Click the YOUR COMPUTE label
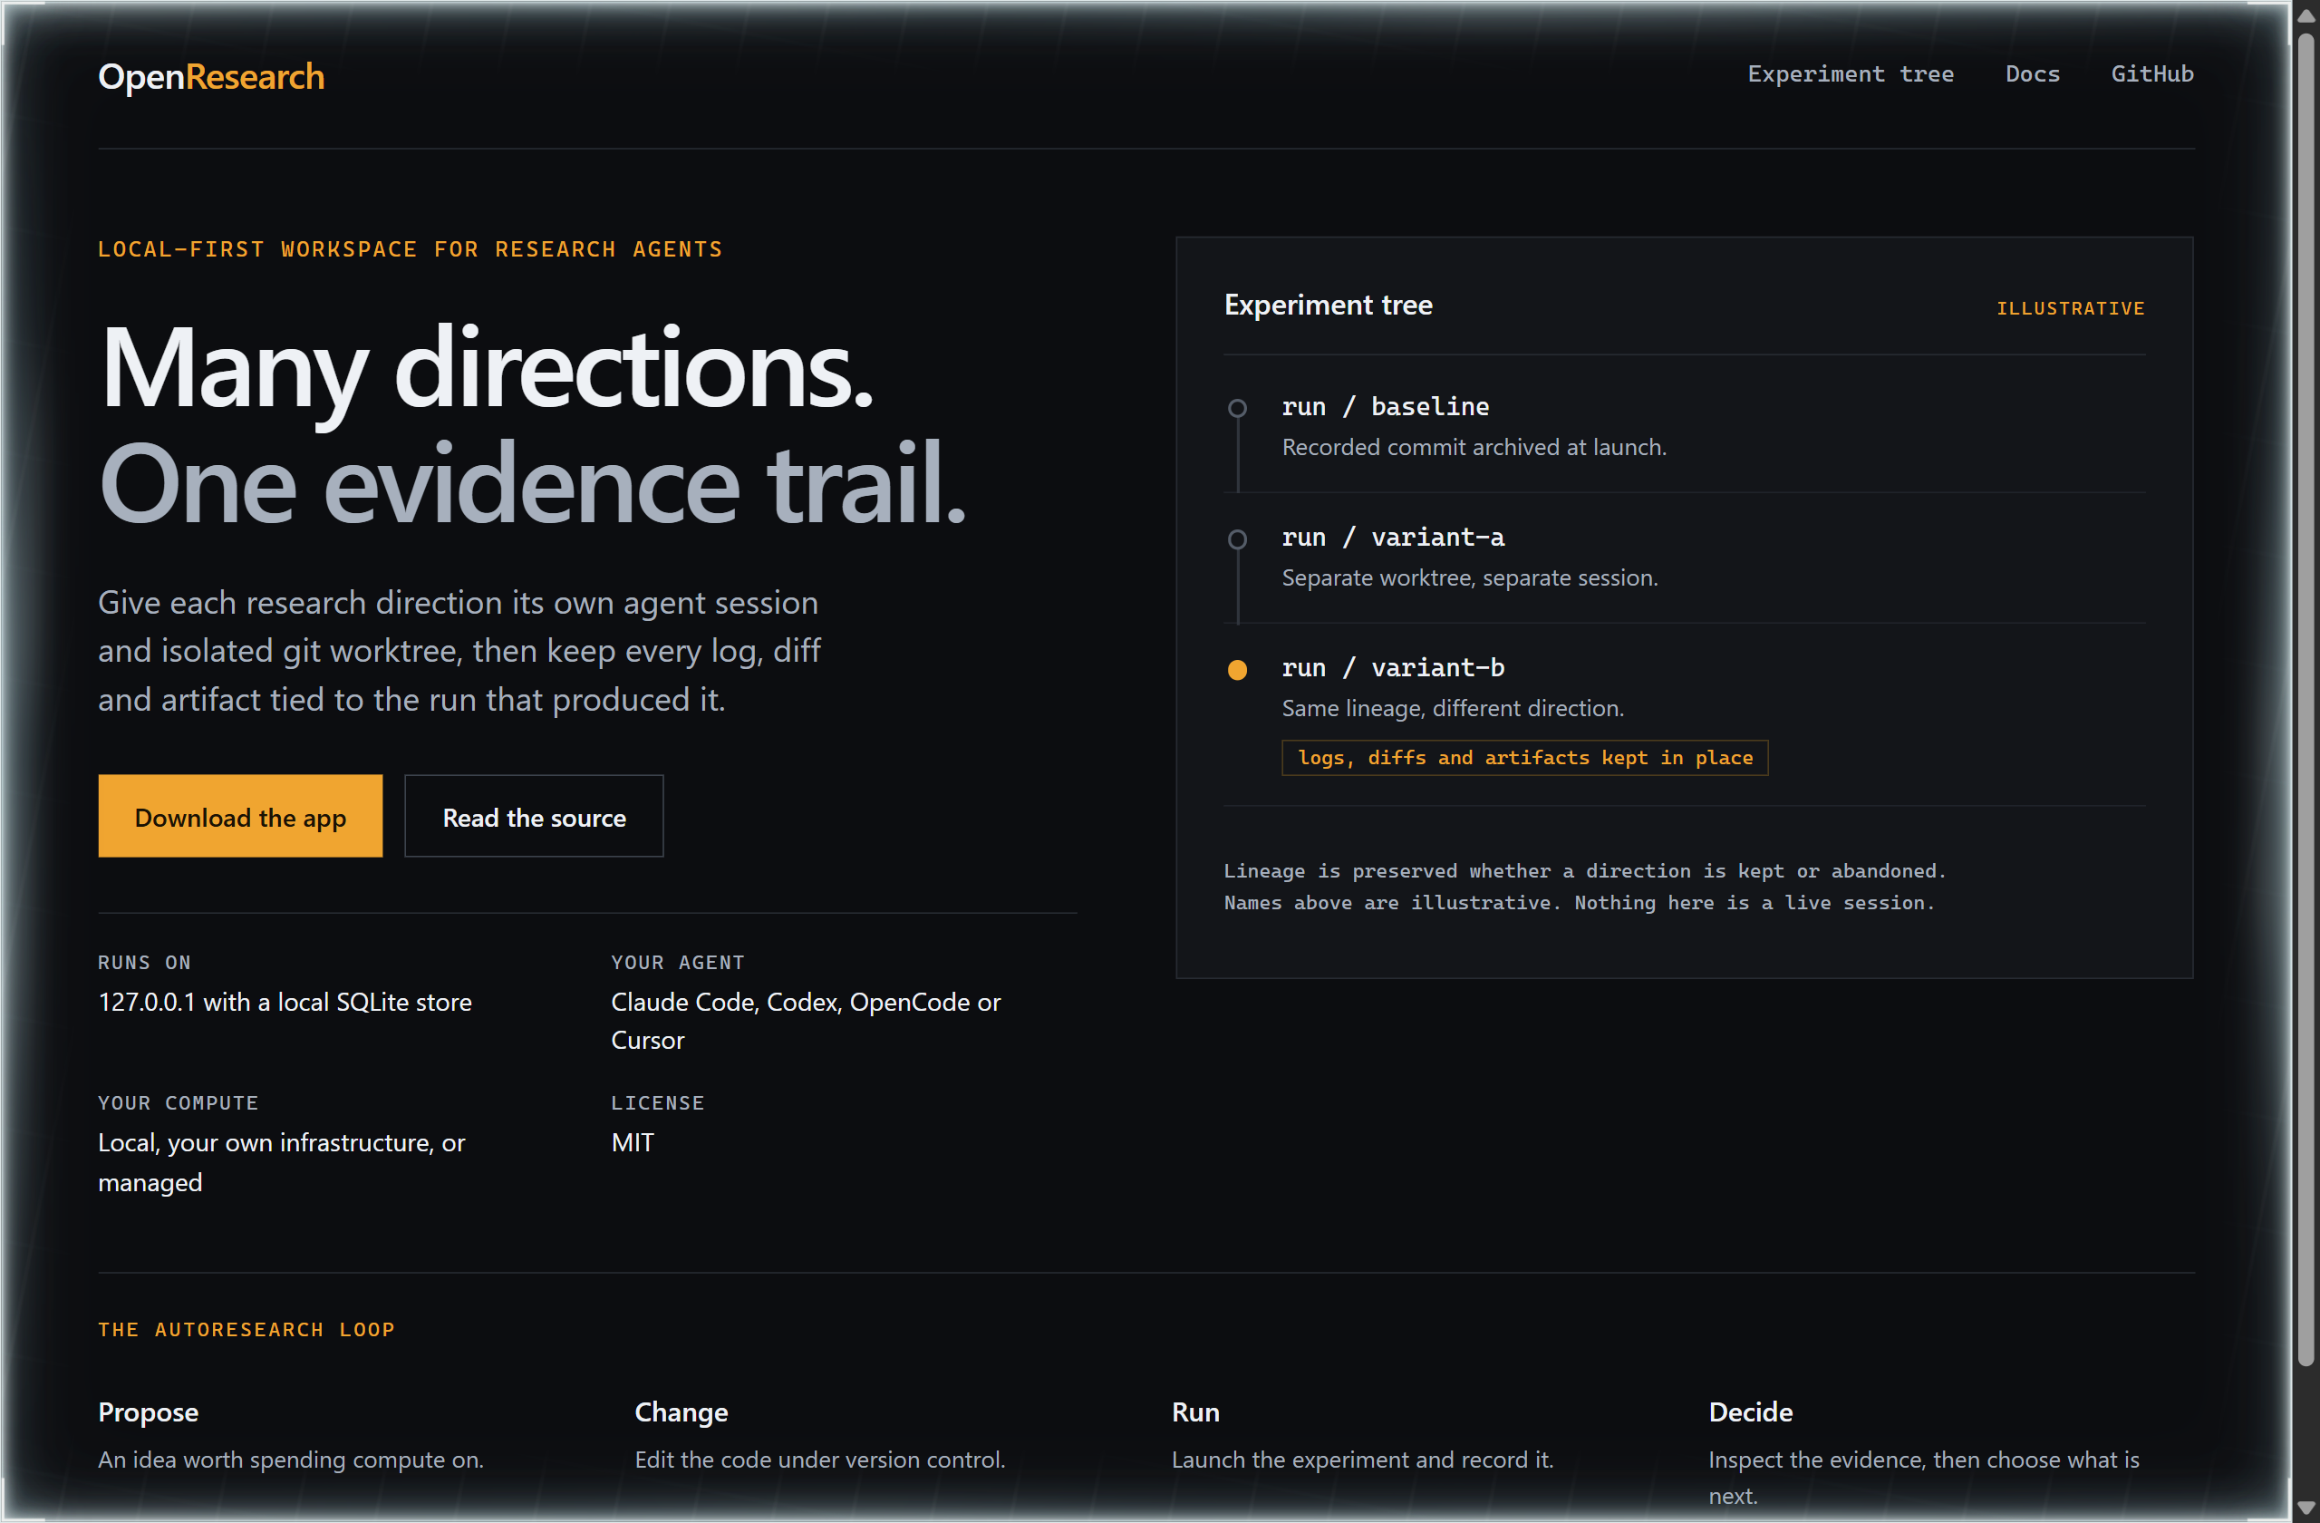This screenshot has width=2320, height=1523. tap(179, 1102)
